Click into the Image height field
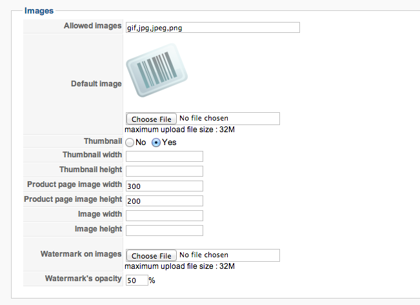Screen dimensions: 420x305 point(165,230)
